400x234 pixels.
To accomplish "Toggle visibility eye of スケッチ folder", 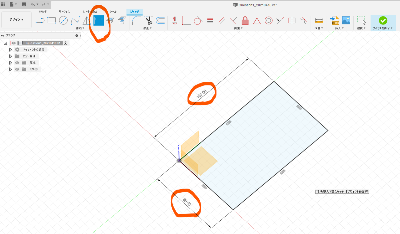I will click(x=17, y=69).
